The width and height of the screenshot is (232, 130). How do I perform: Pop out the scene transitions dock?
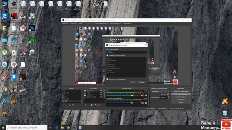[x=169, y=88]
